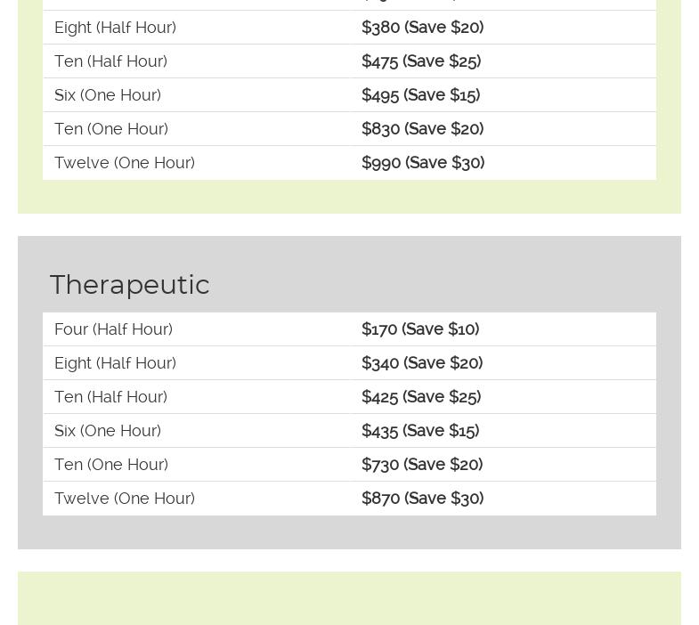The width and height of the screenshot is (699, 625).
Task: Click Six (One Hour) in the $495 row
Action: 108,95
